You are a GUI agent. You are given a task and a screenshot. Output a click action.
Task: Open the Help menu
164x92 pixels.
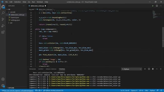coord(46,2)
